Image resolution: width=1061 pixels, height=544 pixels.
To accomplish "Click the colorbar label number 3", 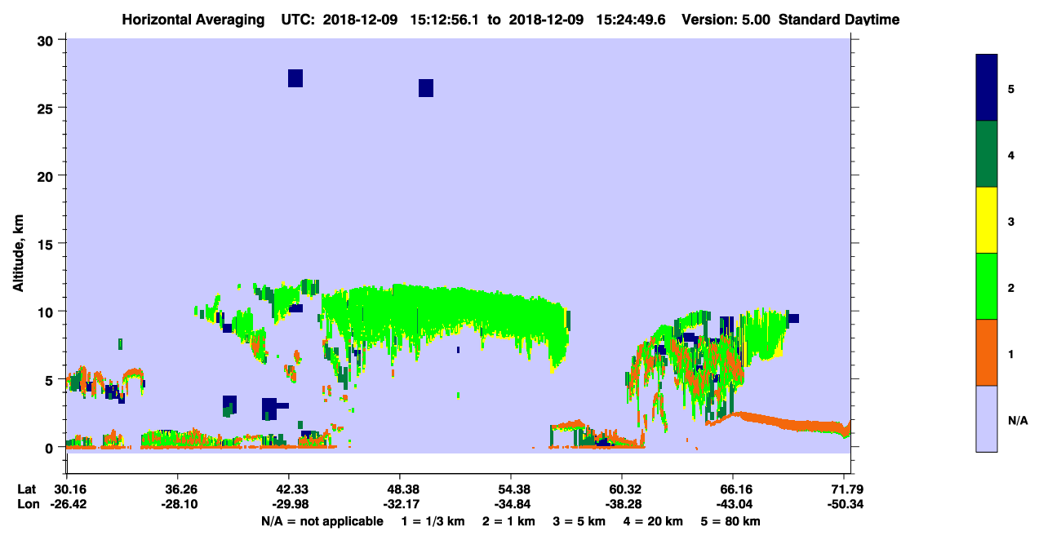I will click(x=1011, y=221).
